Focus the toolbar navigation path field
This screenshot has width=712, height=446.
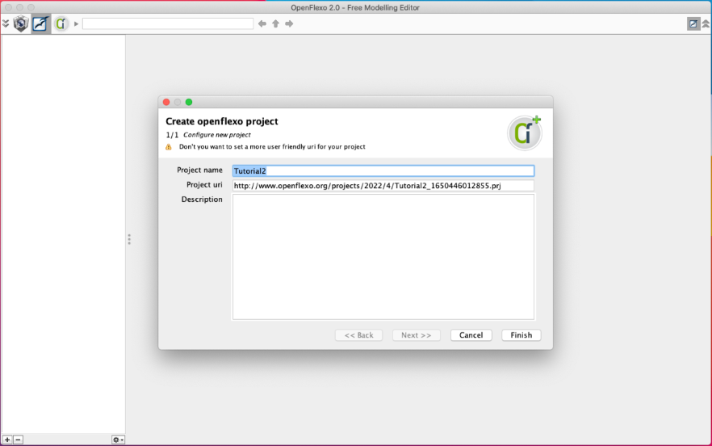tap(168, 23)
